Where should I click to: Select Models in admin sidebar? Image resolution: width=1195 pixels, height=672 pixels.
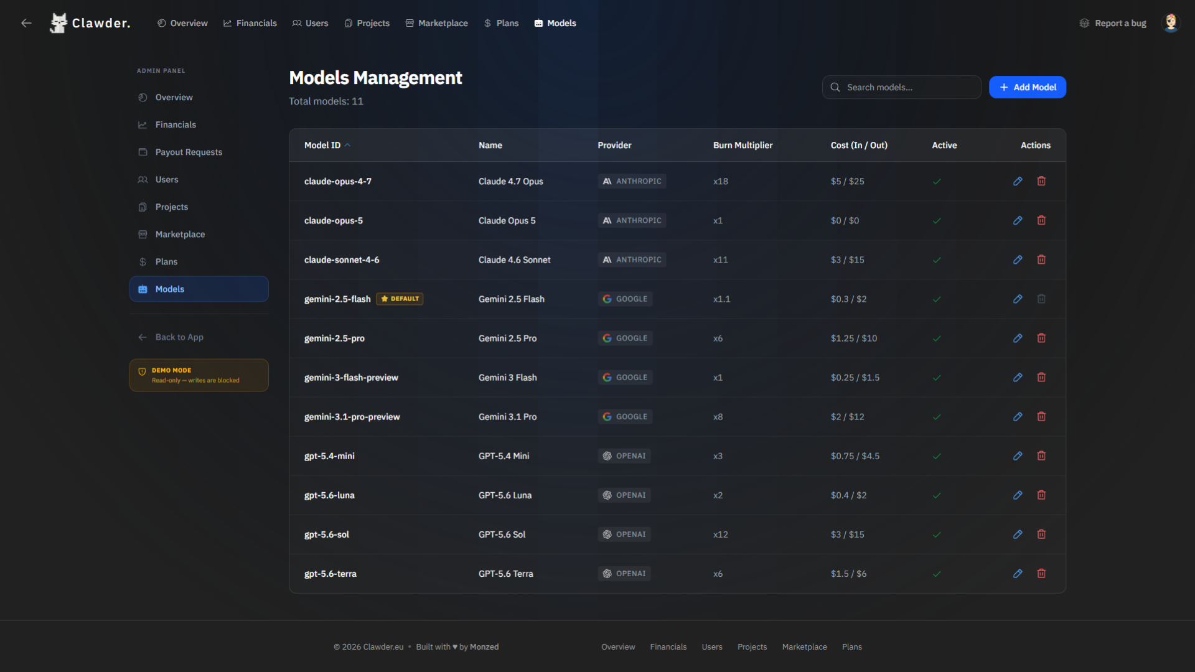click(x=199, y=289)
